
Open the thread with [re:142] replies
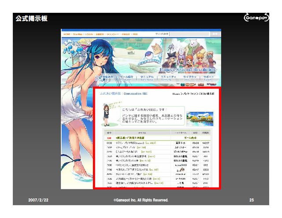(x=134, y=152)
